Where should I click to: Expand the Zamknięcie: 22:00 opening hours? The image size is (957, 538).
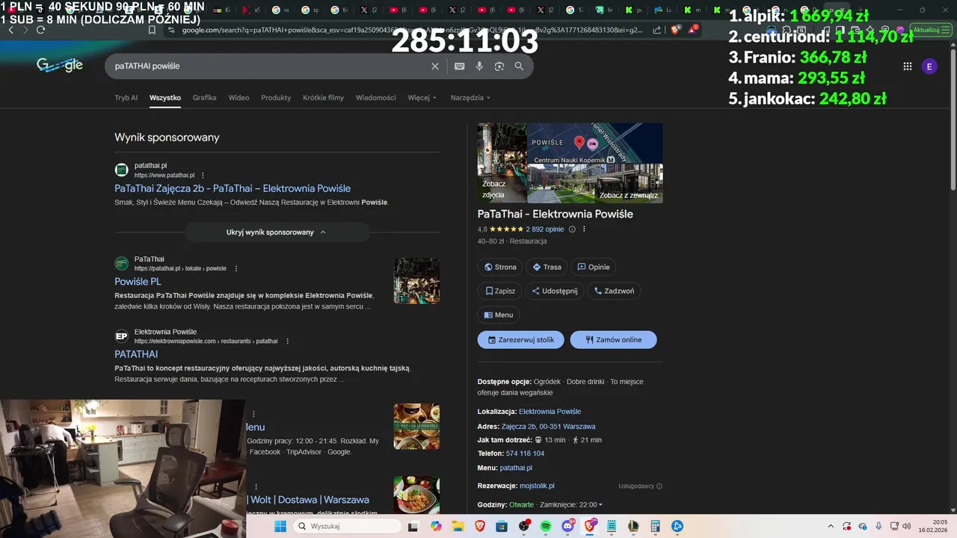tap(571, 505)
